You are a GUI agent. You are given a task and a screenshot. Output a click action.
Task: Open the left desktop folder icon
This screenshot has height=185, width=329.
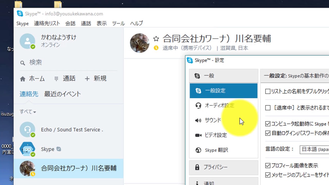(x=18, y=4)
